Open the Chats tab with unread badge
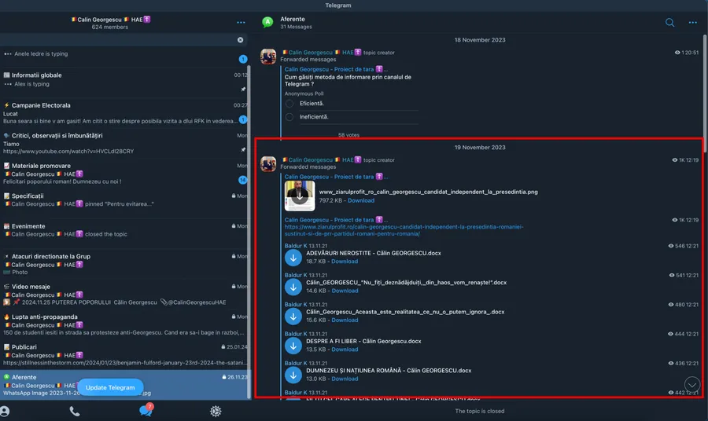 (146, 411)
